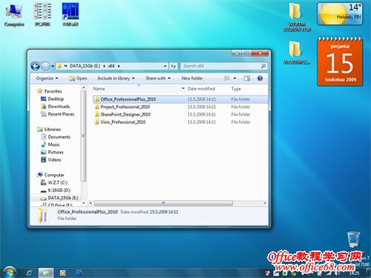The image size is (371, 278).
Task: Click the Refresh button next to the address bar
Action: [x=173, y=66]
